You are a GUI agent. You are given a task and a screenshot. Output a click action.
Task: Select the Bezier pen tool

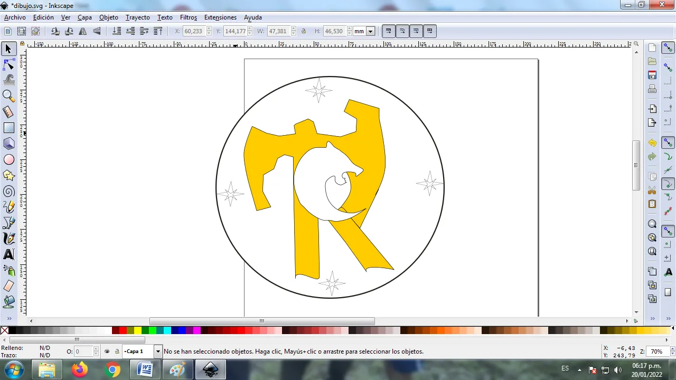tap(8, 223)
